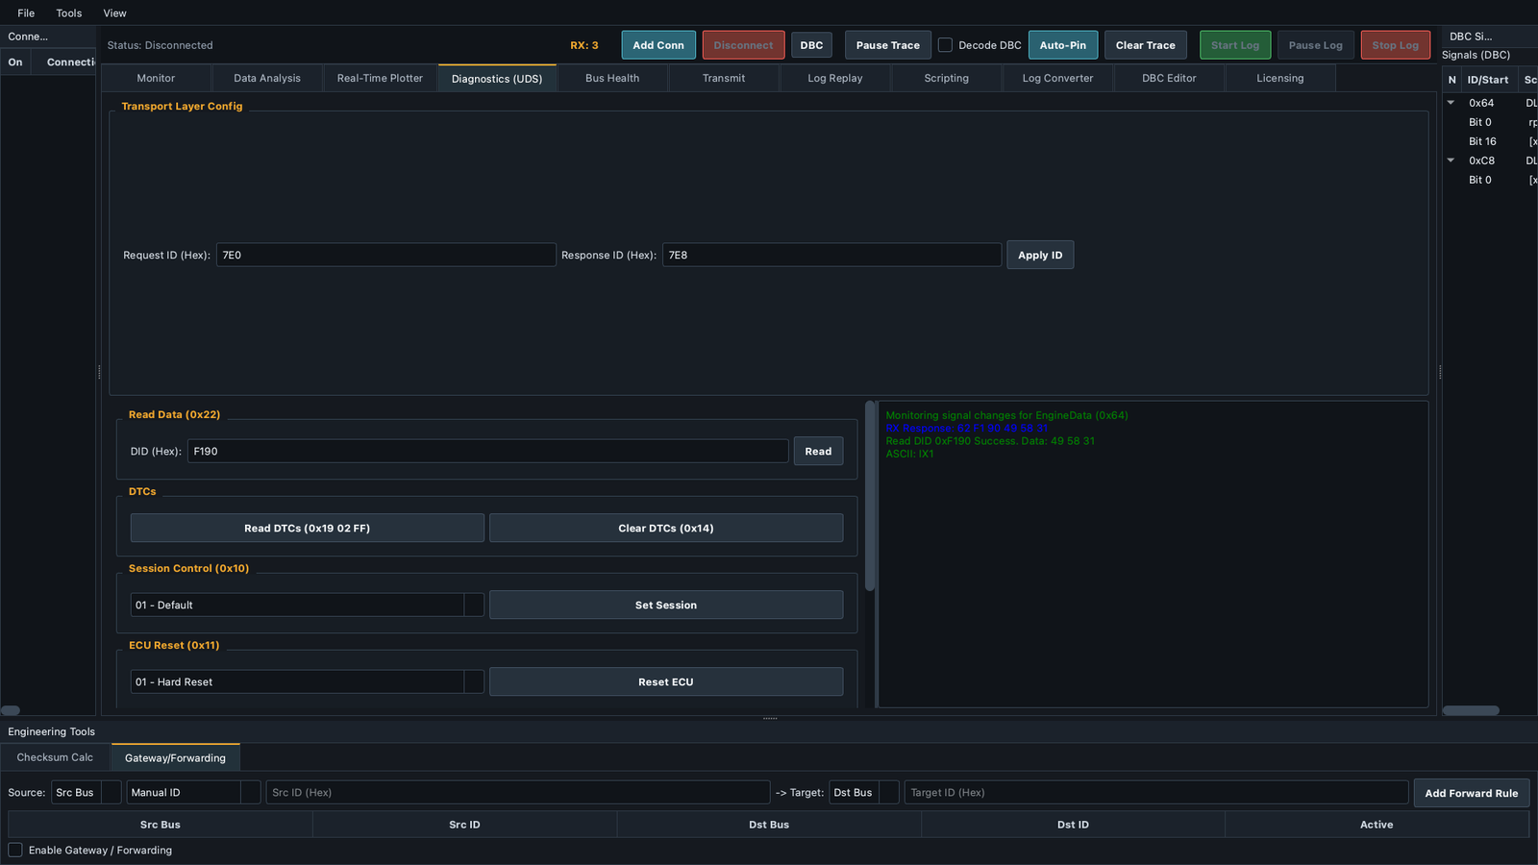The height and width of the screenshot is (865, 1538).
Task: Click the Set Session button
Action: [x=666, y=605]
